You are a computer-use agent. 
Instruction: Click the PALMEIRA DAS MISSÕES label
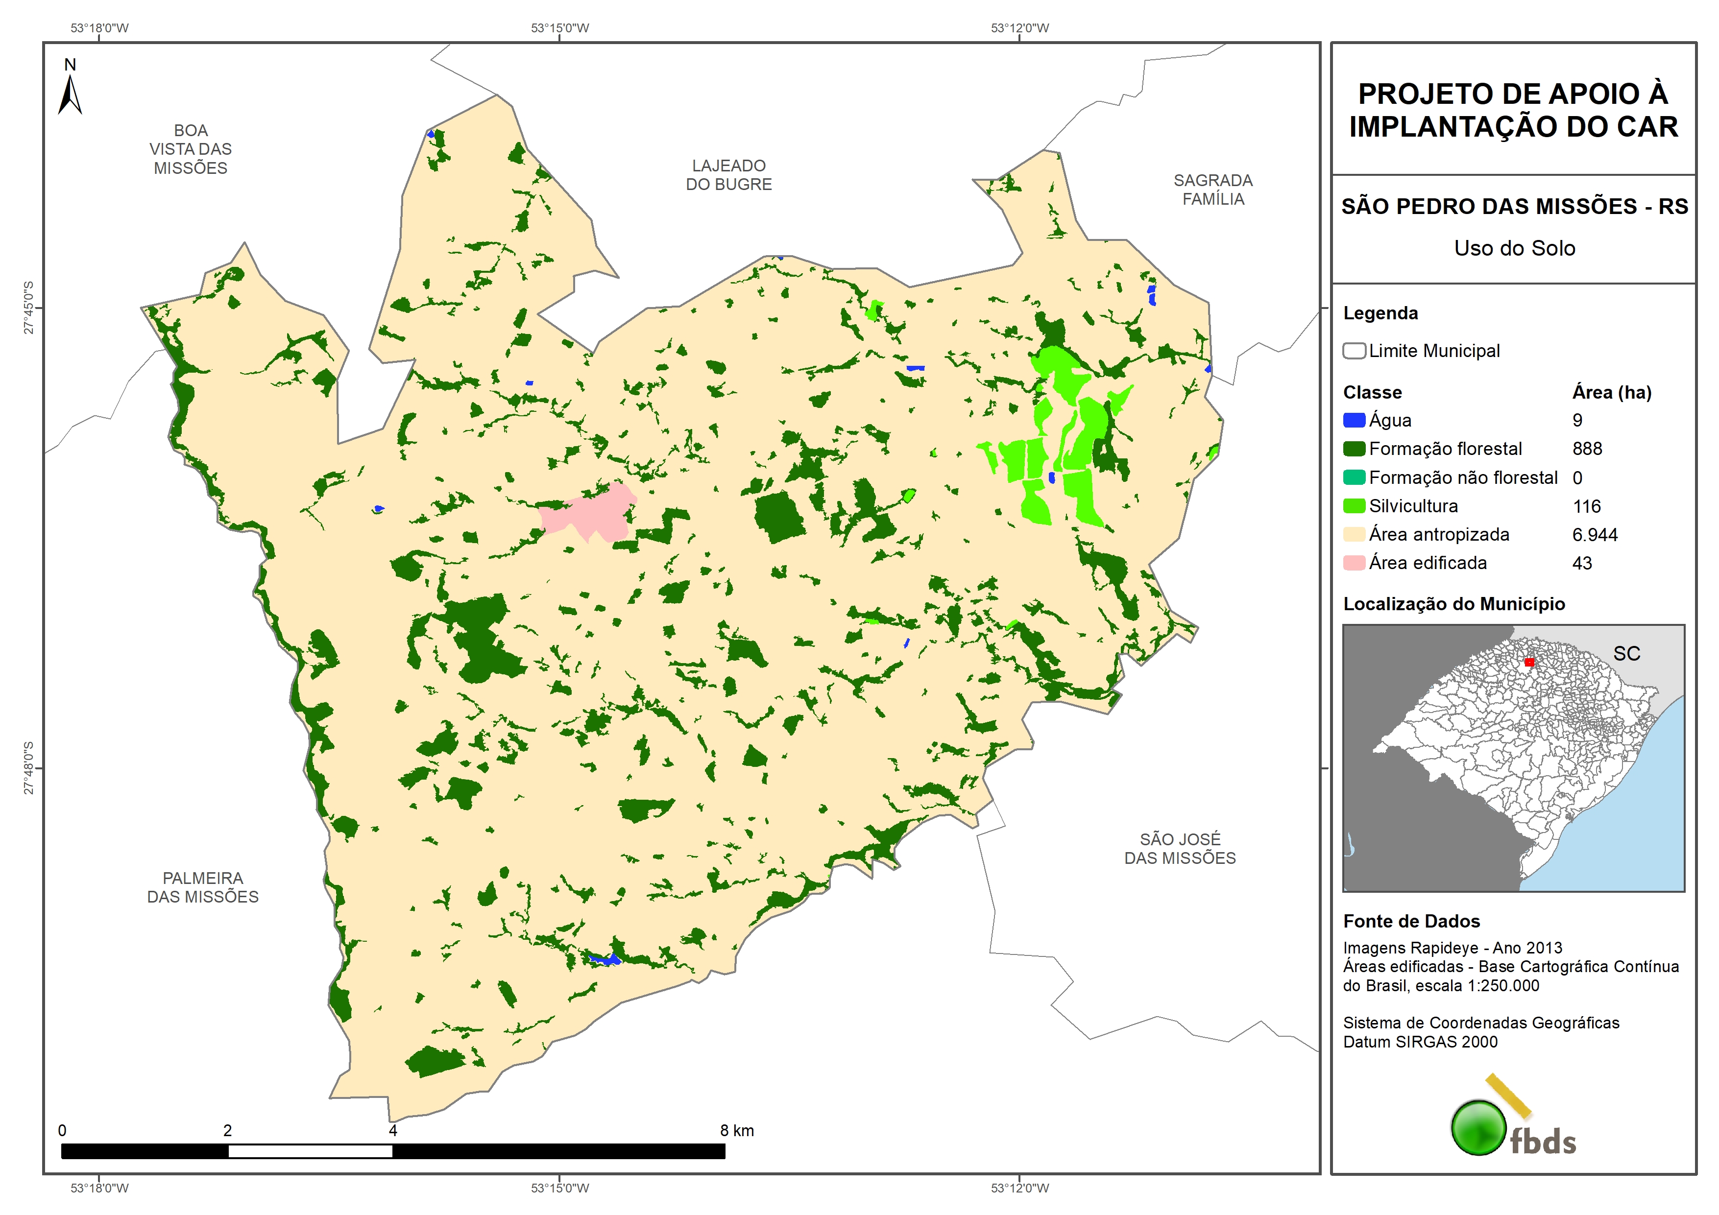point(202,887)
